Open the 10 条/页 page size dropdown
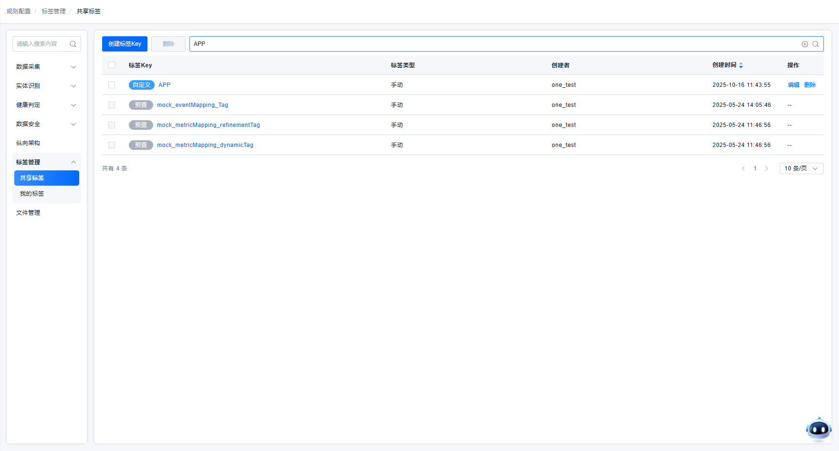 tap(801, 168)
